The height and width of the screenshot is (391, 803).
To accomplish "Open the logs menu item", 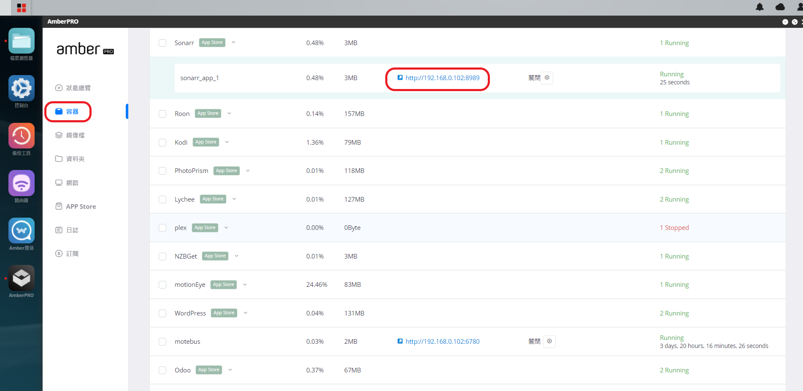I will pyautogui.click(x=67, y=230).
